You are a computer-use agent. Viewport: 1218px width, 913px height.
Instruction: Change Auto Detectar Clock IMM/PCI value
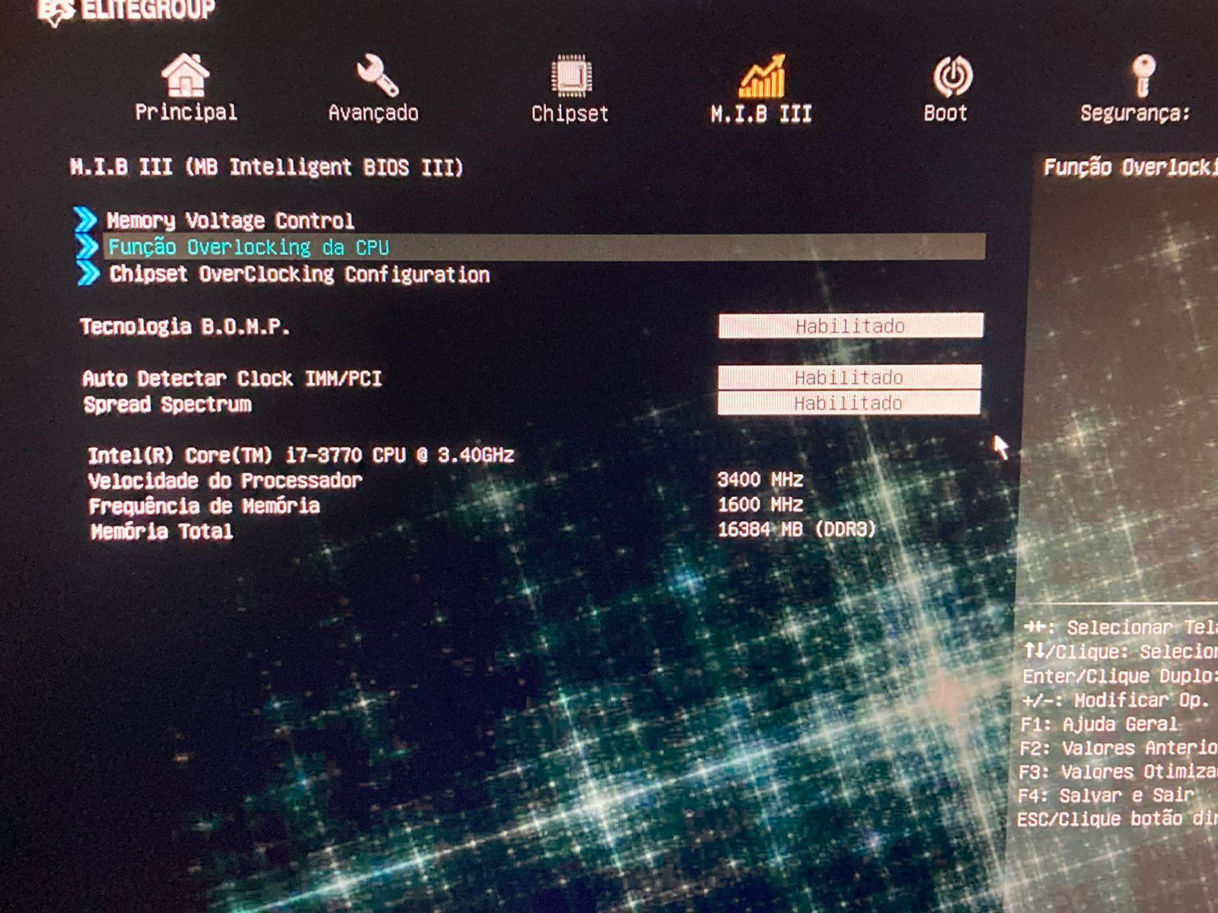849,377
